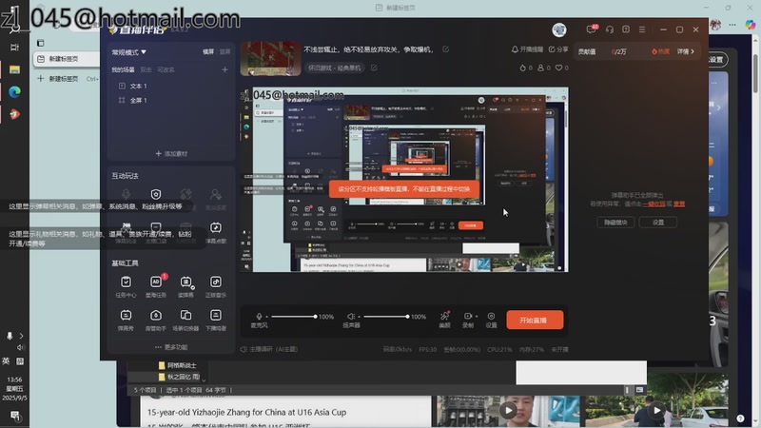Image resolution: width=761 pixels, height=428 pixels.
Task: Expand 更多功能 more functions
Action: 171,347
